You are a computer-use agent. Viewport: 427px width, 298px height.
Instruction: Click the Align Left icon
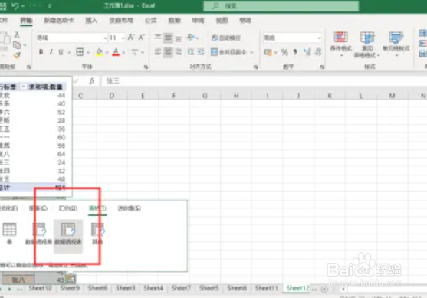[158, 51]
